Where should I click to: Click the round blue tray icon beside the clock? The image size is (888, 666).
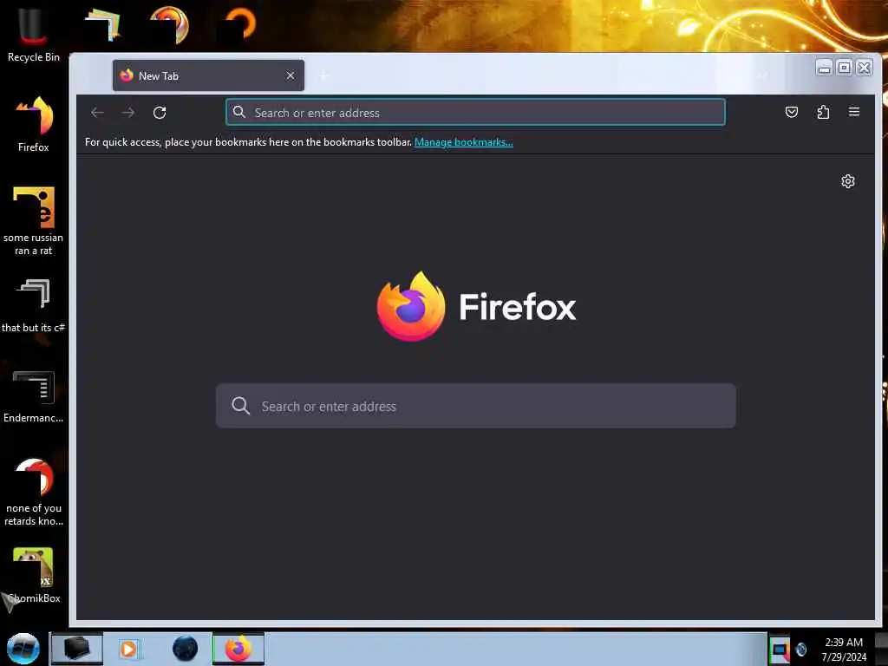[801, 650]
